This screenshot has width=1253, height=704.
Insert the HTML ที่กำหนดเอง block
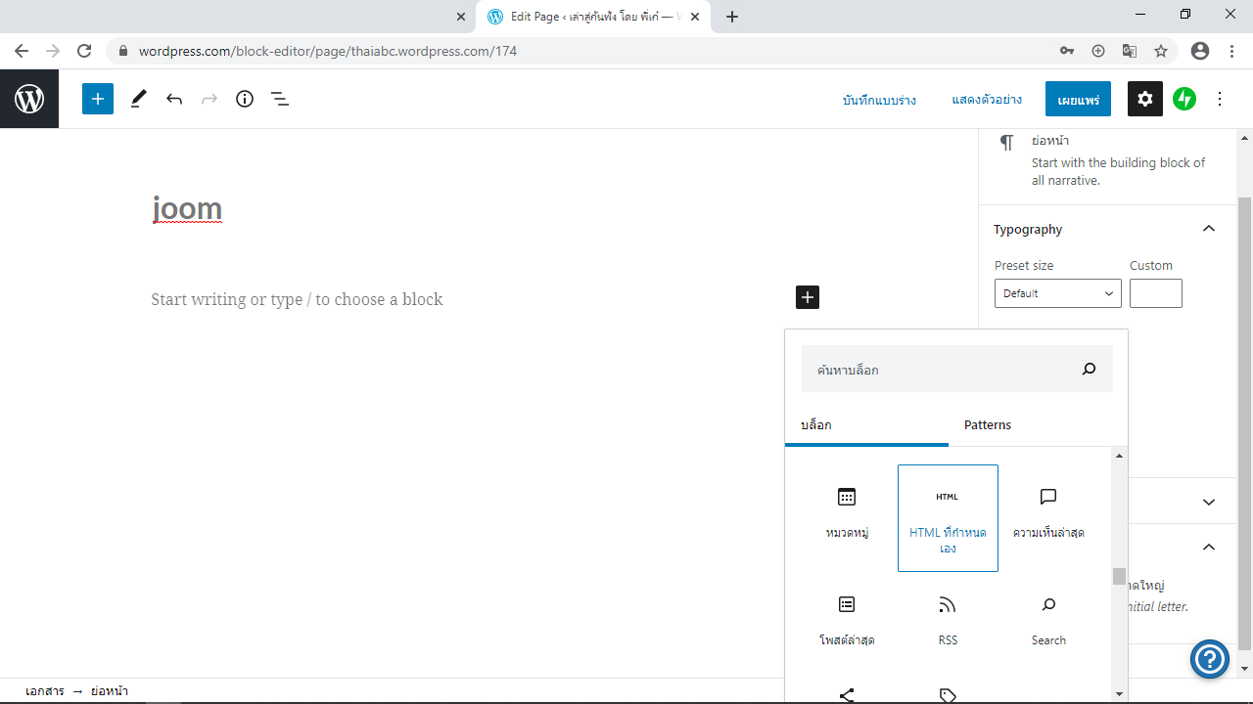tap(948, 518)
